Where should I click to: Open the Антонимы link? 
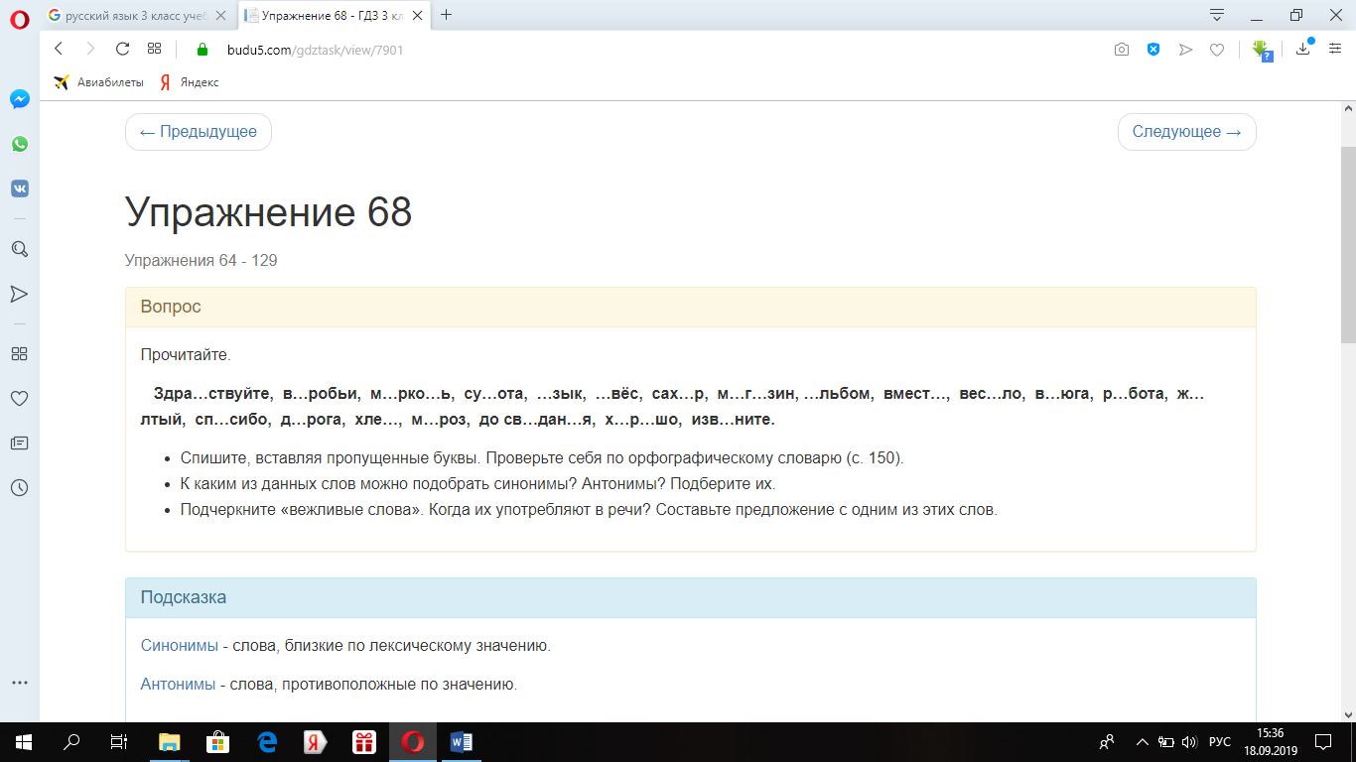pos(178,685)
